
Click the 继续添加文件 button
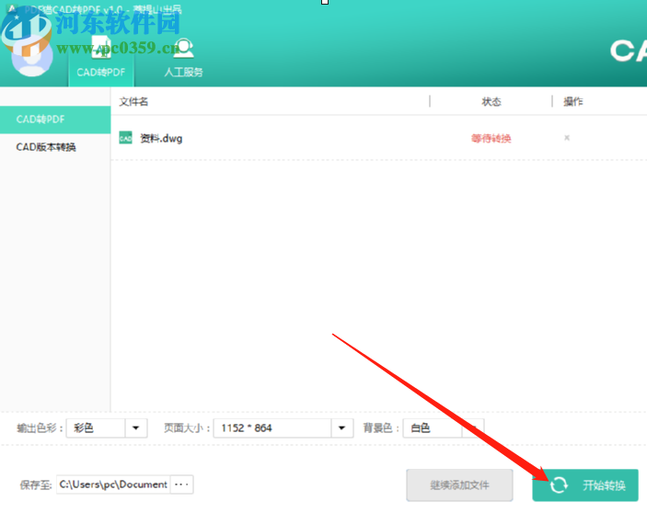coord(459,485)
